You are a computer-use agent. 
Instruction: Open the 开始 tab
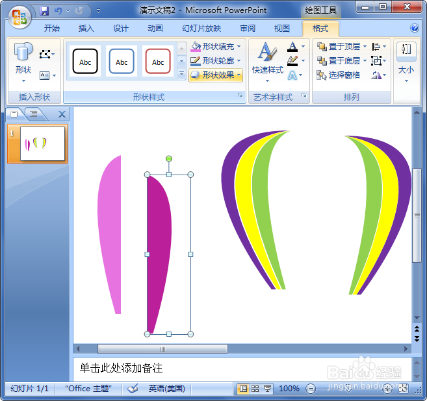pyautogui.click(x=52, y=29)
